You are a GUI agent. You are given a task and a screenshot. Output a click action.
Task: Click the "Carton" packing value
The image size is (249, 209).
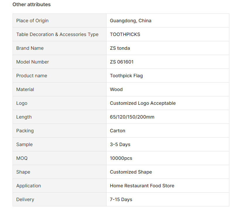click(x=118, y=131)
